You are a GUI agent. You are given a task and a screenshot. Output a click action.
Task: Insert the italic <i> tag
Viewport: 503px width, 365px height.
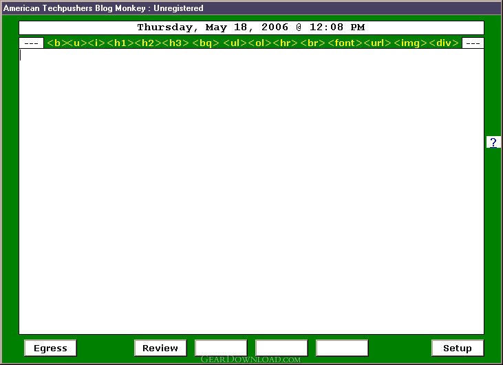96,43
